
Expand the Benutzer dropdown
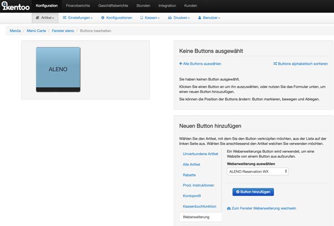(209, 18)
